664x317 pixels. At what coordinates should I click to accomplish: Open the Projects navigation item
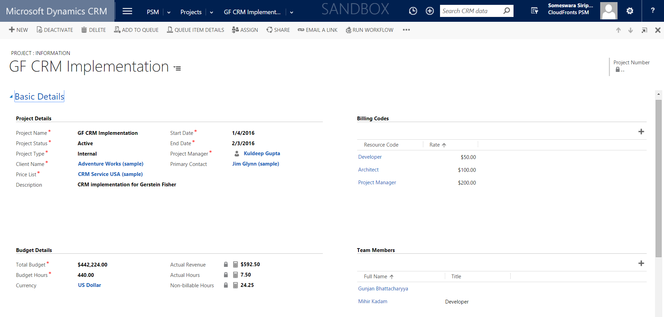[191, 12]
